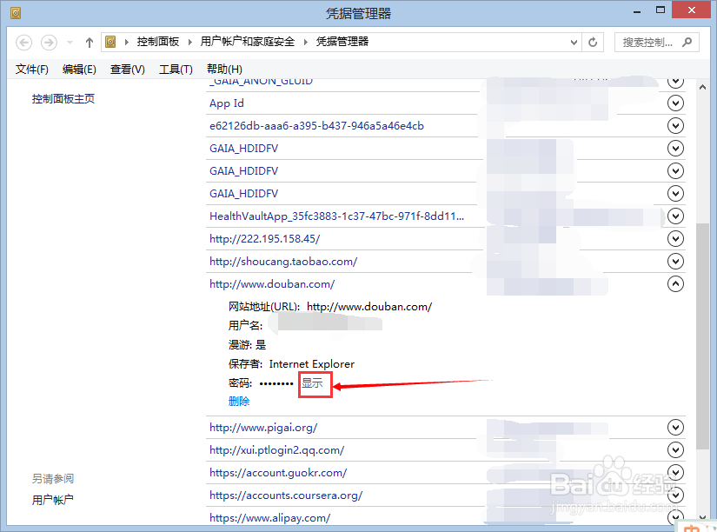Viewport: 717px width, 532px height.
Task: Select the http://shoucang.taobao.com/ entry
Action: click(283, 261)
